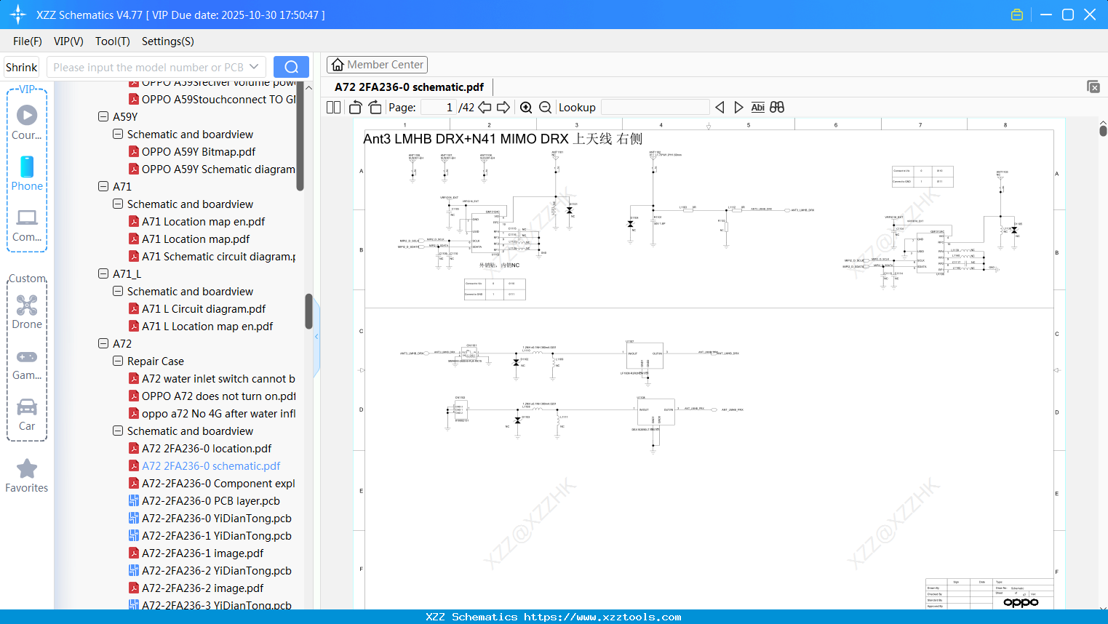Viewport: 1108px width, 624px height.
Task: Open the Tool menu
Action: click(x=112, y=41)
